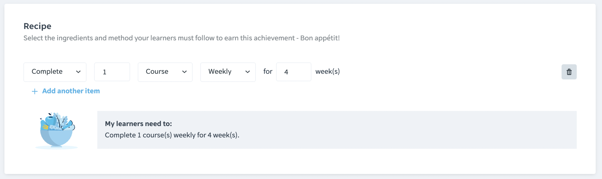Click the 'My learners need to:' summary heading
Screen dimensions: 602x179
(x=138, y=124)
